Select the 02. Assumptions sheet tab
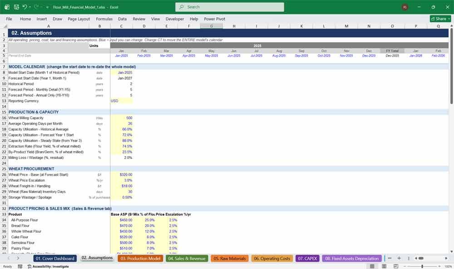This screenshot has height=269, width=454. (97, 258)
